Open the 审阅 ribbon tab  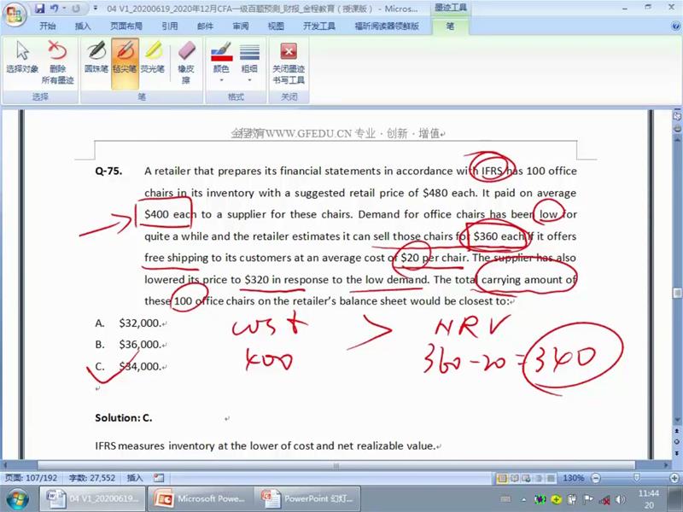click(241, 26)
